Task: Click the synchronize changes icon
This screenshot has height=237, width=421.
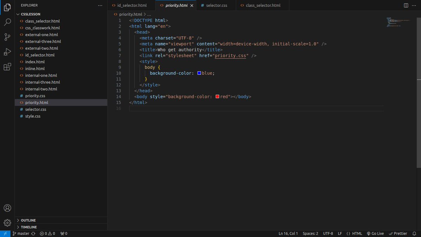Action: pos(34,233)
